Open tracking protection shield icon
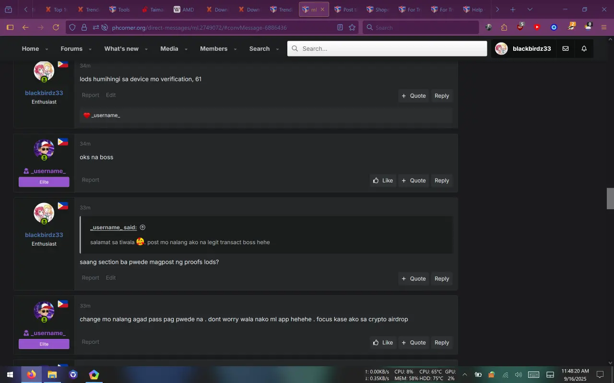 coord(72,27)
